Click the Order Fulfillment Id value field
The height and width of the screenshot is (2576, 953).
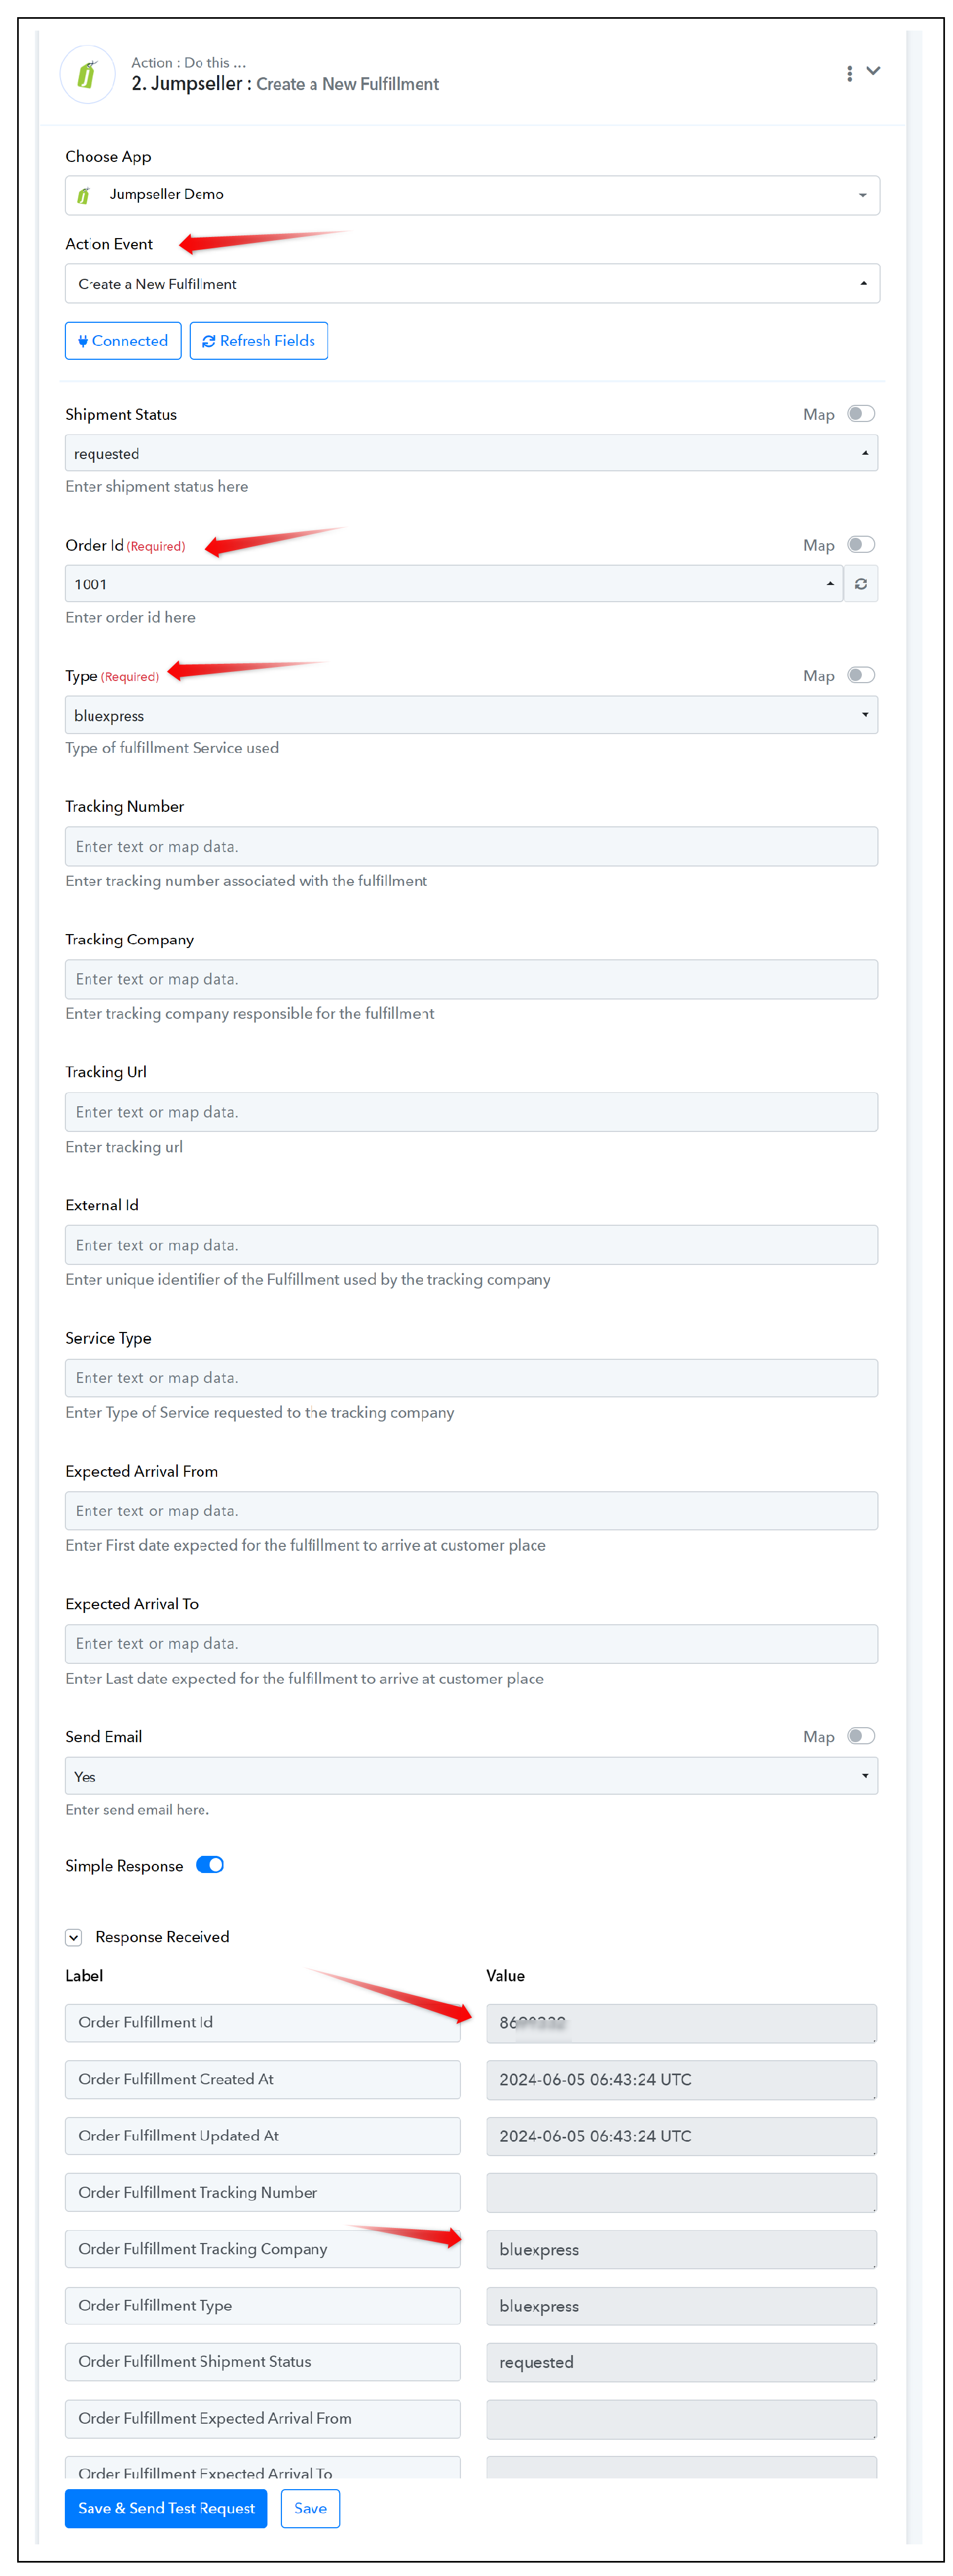681,2023
